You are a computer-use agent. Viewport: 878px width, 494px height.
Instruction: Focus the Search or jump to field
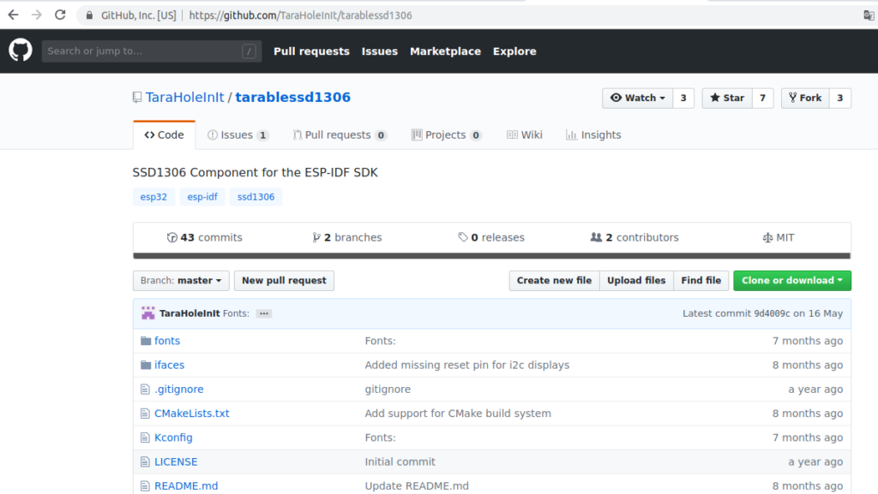[152, 51]
